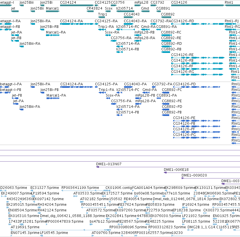240x237 pixels.
Task: Select the EK097142.5prime EST label
Action: point(49,199)
